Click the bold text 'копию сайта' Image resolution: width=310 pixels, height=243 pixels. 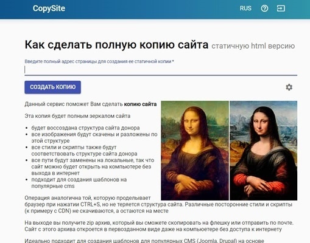[140, 104]
